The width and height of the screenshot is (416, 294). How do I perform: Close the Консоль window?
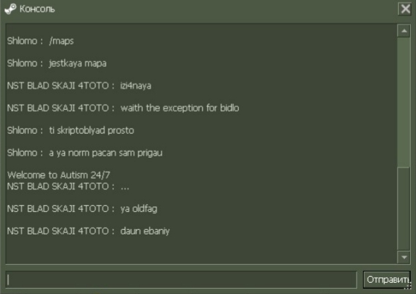(x=405, y=9)
